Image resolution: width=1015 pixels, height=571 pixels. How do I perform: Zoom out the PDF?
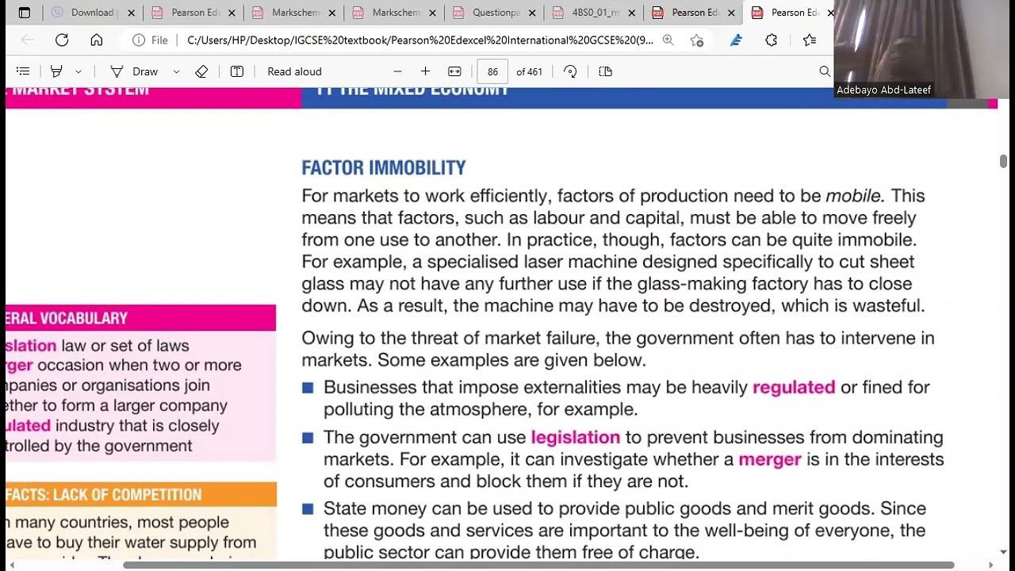398,71
